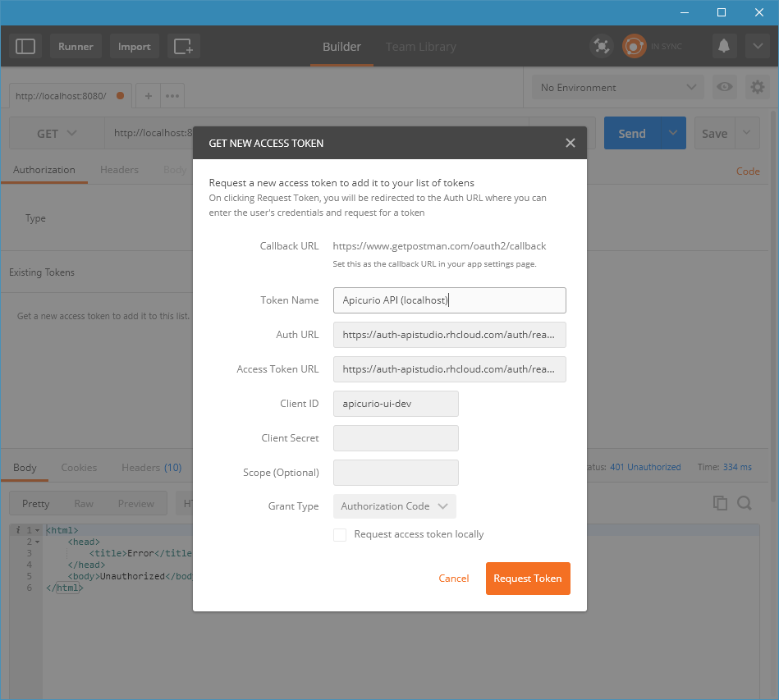Image resolution: width=779 pixels, height=700 pixels.
Task: Click the copy response icon
Action: click(720, 503)
